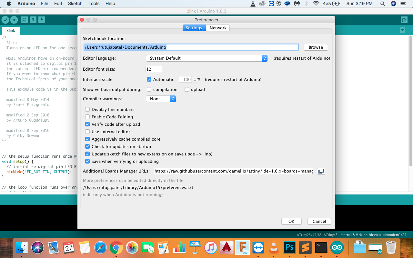413x258 pixels.
Task: Open Sublime Text from the dock
Action: click(x=305, y=248)
